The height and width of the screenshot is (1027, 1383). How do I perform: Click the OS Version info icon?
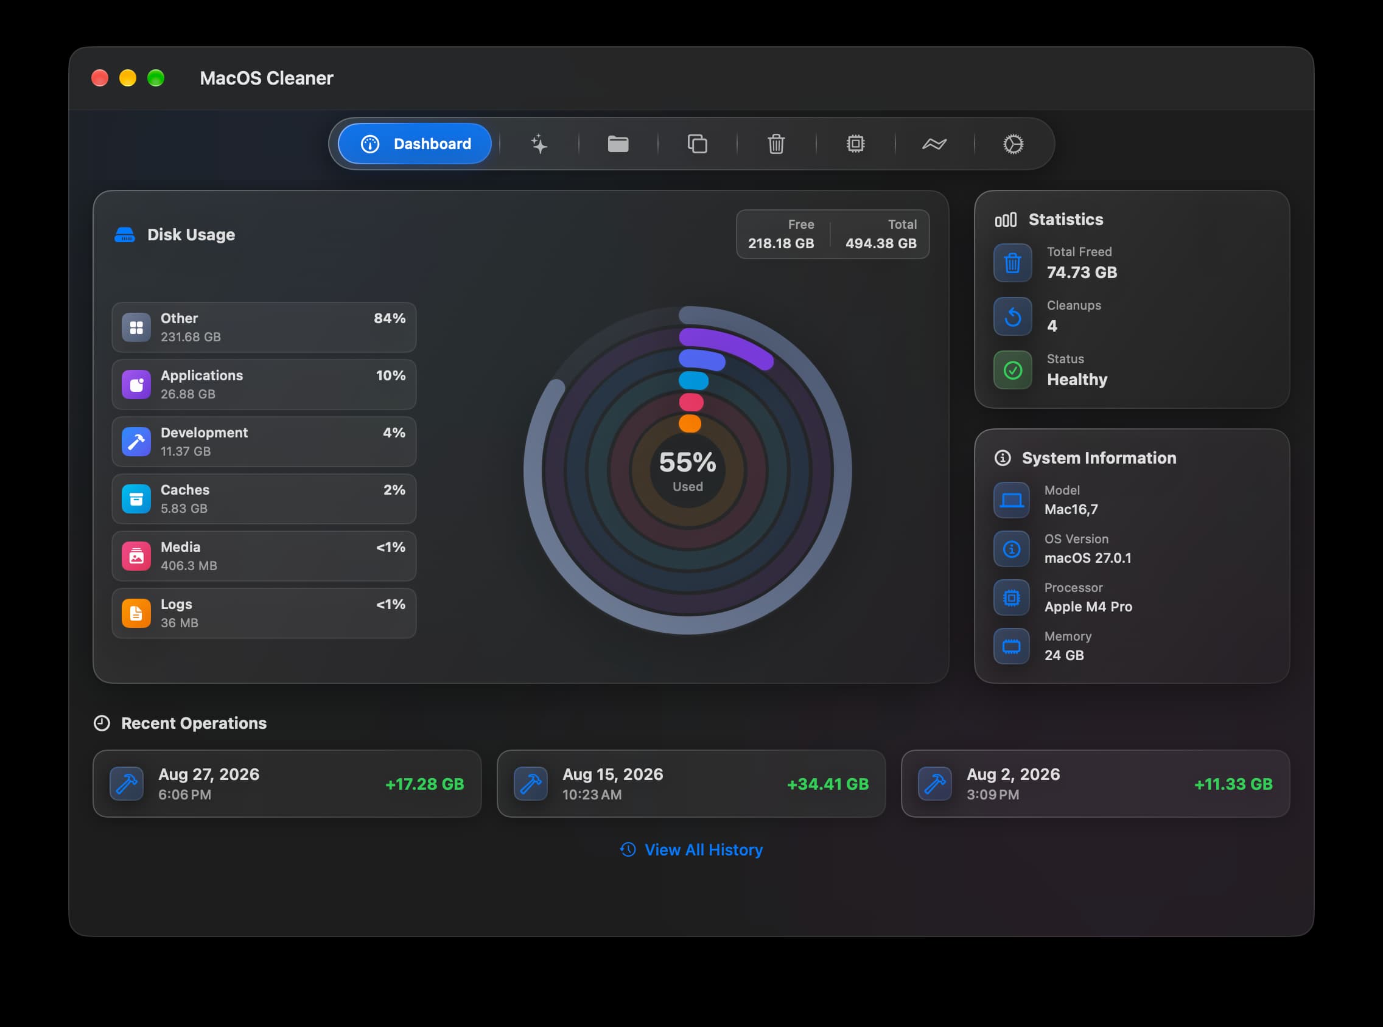tap(1011, 548)
